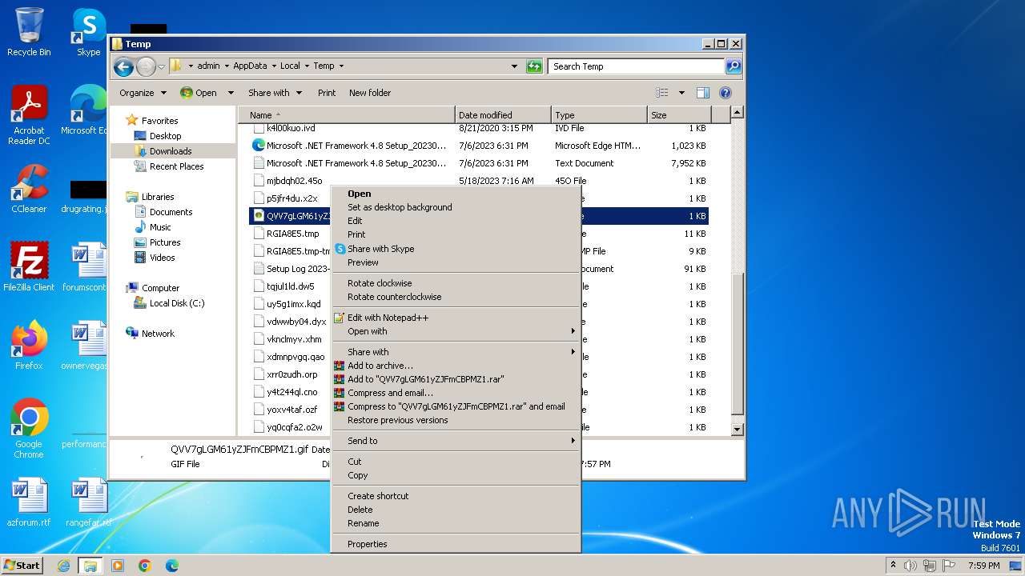Open the Organize dropdown menu
The image size is (1025, 576).
click(x=143, y=93)
